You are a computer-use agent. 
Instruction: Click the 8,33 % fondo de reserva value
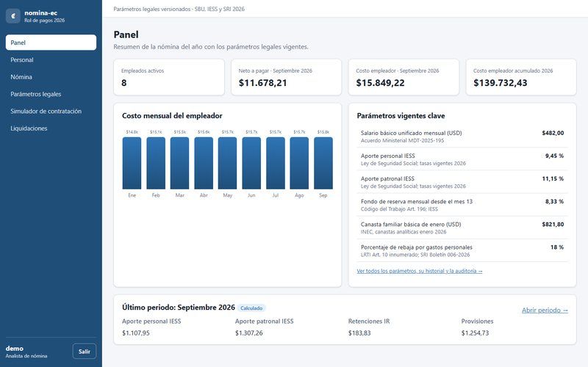(554, 201)
